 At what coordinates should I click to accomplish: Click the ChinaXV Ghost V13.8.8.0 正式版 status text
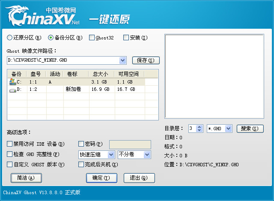click(x=42, y=192)
